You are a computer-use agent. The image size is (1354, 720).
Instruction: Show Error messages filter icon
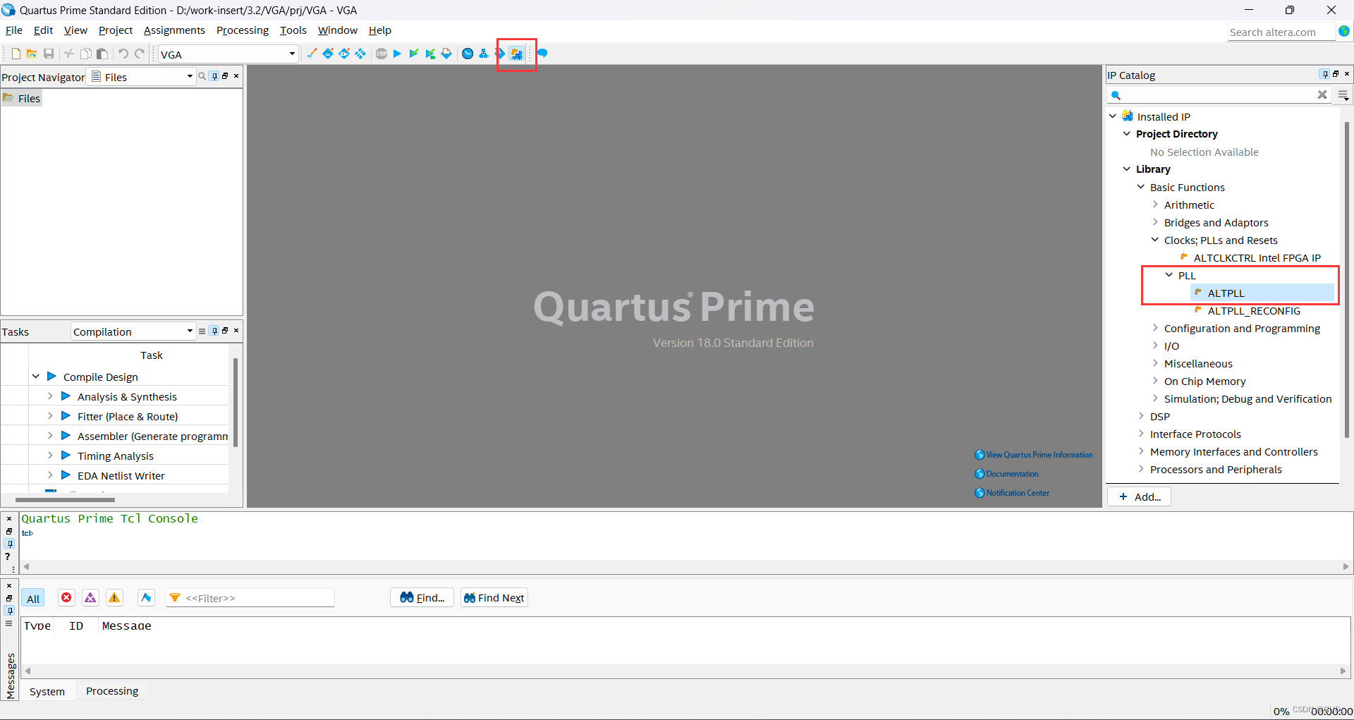point(66,598)
